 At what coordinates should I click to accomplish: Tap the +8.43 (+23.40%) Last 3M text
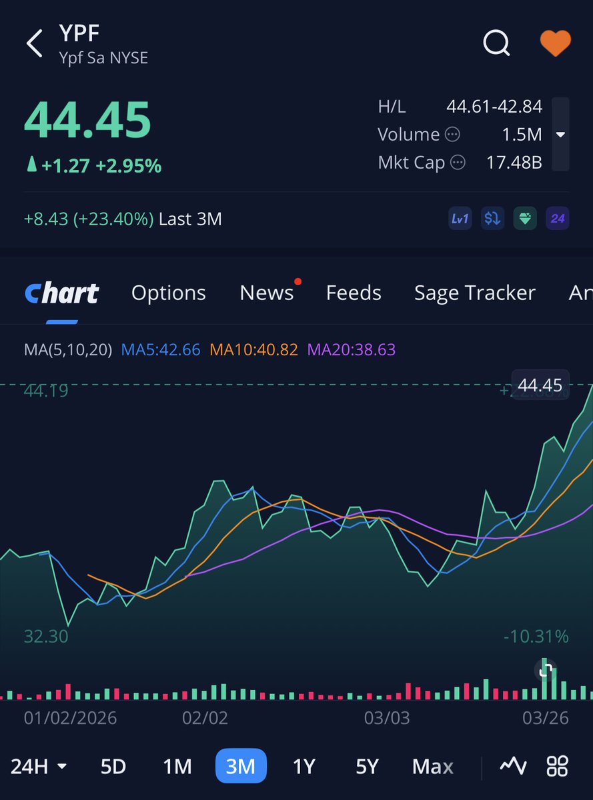tap(123, 219)
